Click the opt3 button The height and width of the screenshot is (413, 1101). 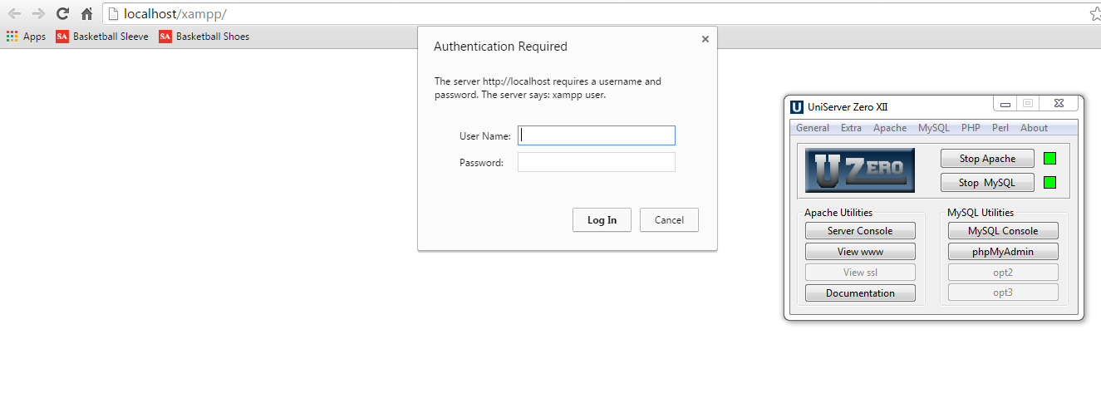pyautogui.click(x=1003, y=293)
